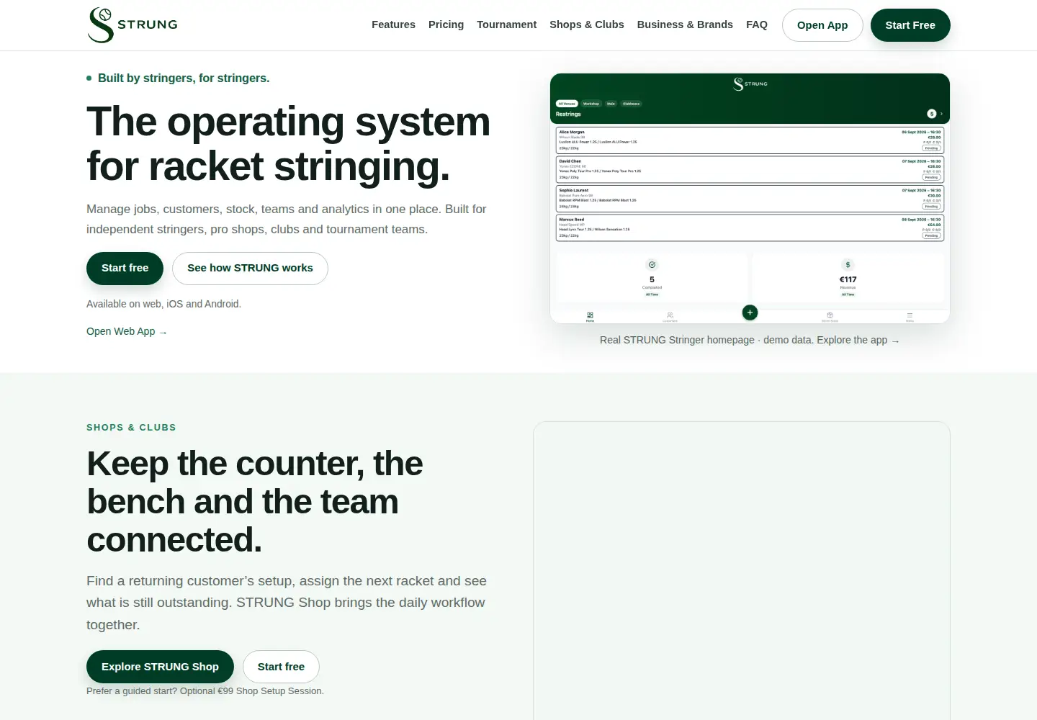The image size is (1037, 720).
Task: Open the hamburger Menu icon in preview bar
Action: tap(910, 316)
